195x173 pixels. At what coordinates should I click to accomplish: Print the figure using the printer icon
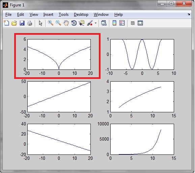[30, 23]
